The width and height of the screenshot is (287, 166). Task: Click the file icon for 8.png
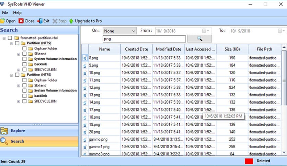point(85,58)
